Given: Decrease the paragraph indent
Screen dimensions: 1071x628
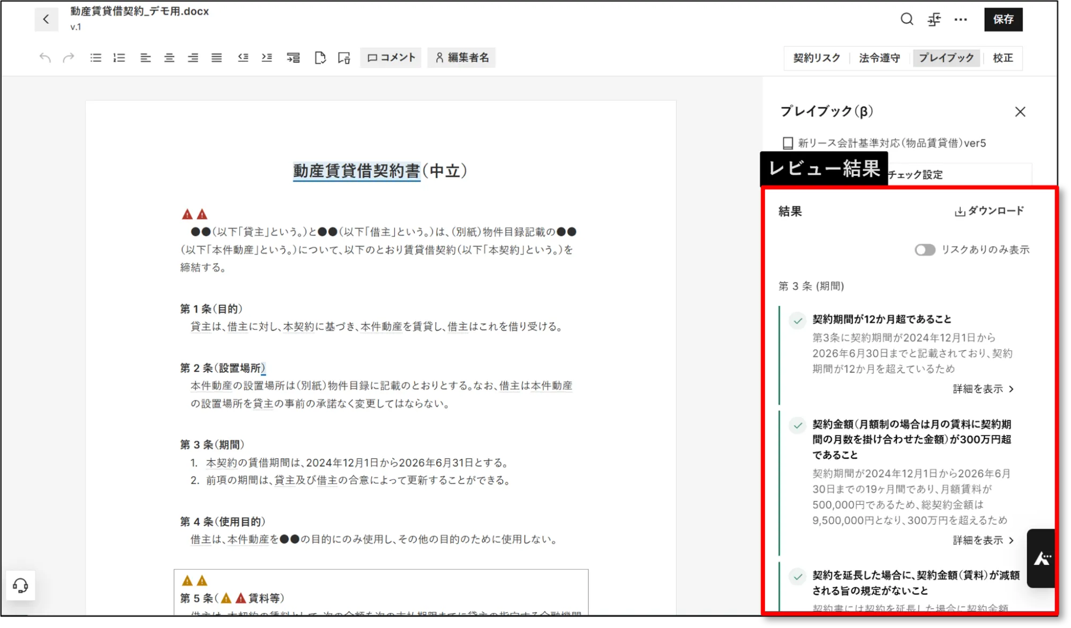Looking at the screenshot, I should tap(243, 57).
